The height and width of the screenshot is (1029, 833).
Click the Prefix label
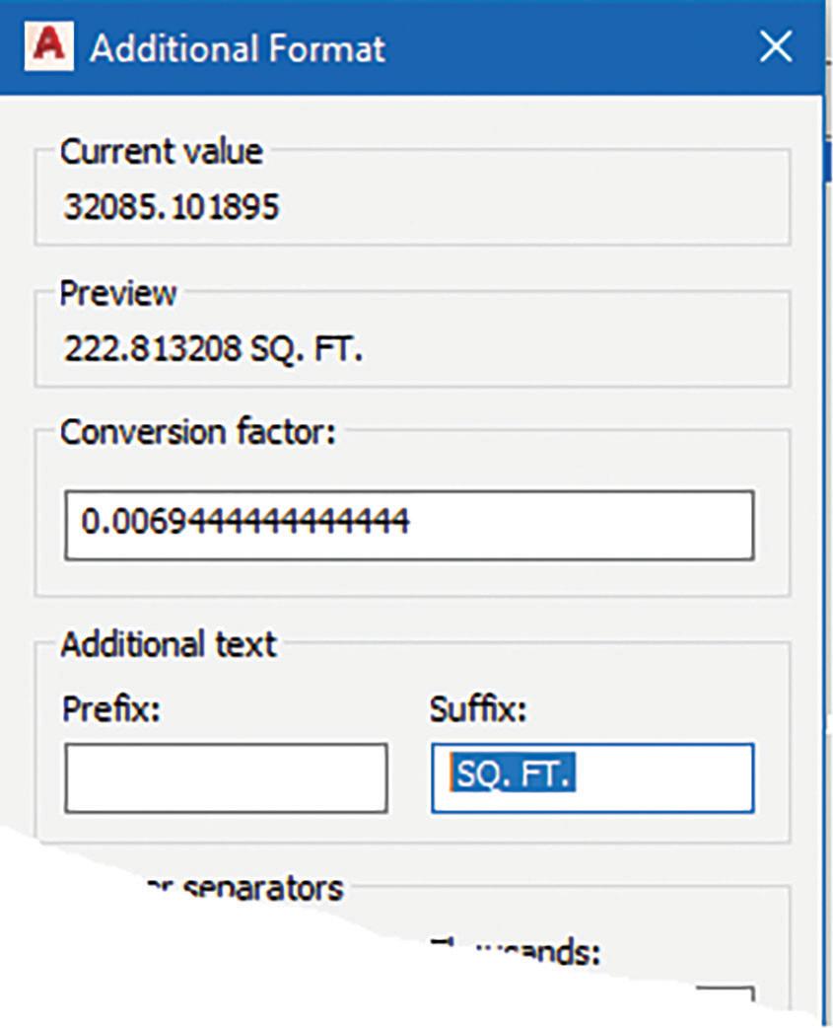[x=111, y=708]
